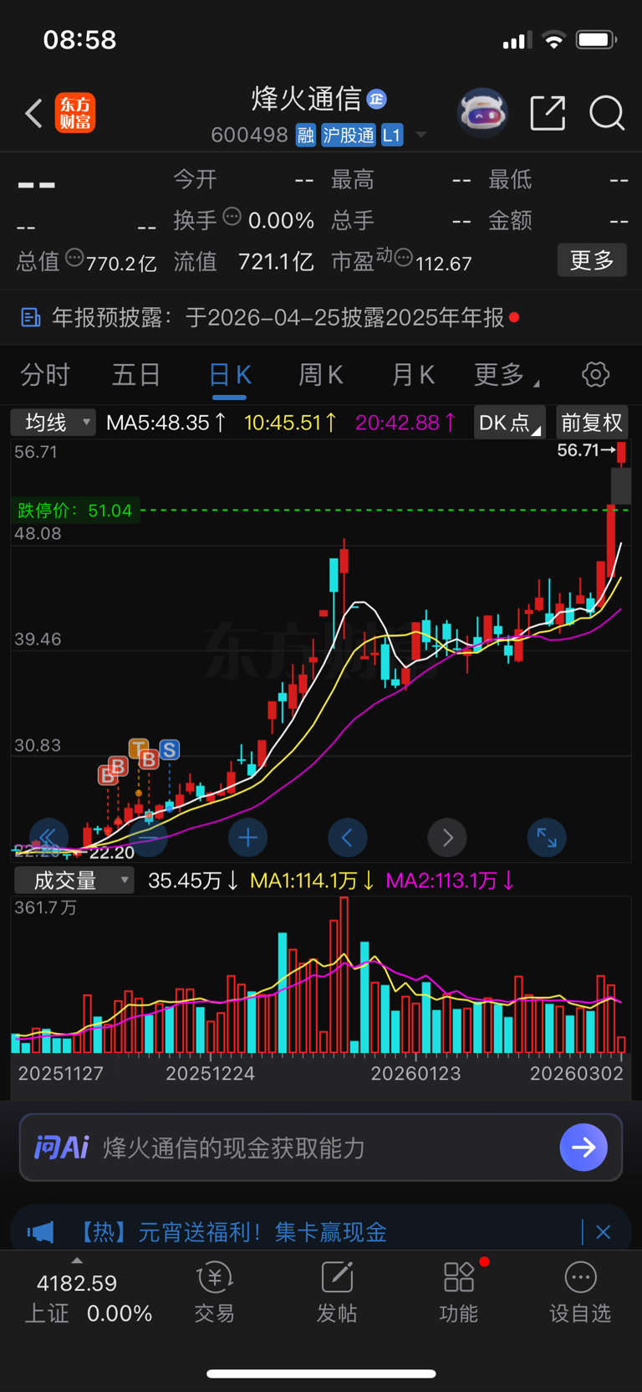Tap the 更多 quote details button

point(592,260)
